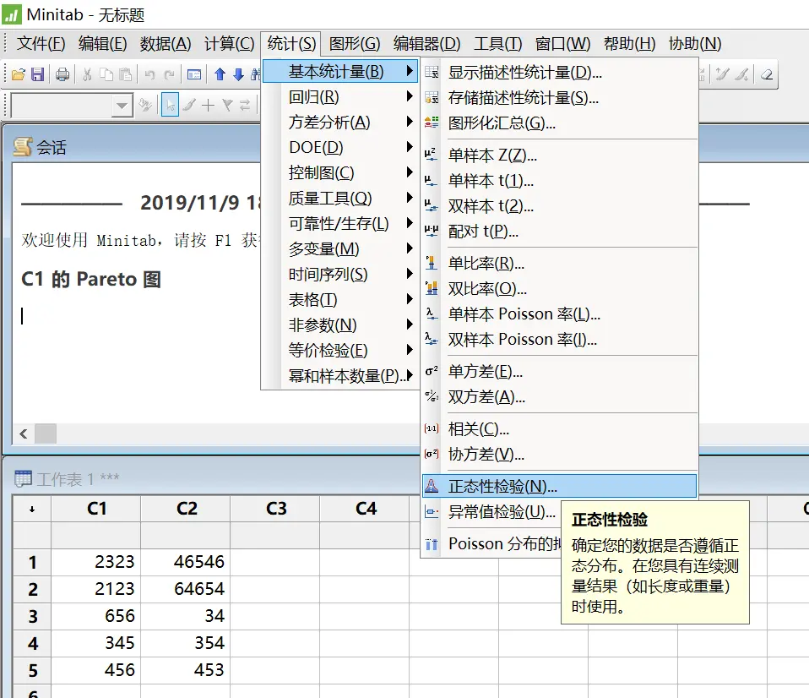The height and width of the screenshot is (698, 809).
Task: Select the brush tool in graph toolbar
Action: [189, 106]
